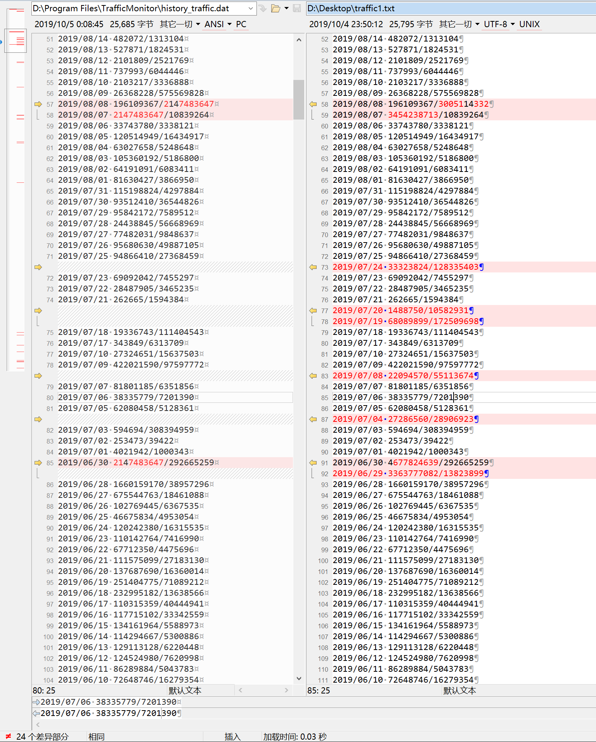Click left gutter arrow opposite 2019/07/08
This screenshot has height=742, width=596.
click(38, 376)
